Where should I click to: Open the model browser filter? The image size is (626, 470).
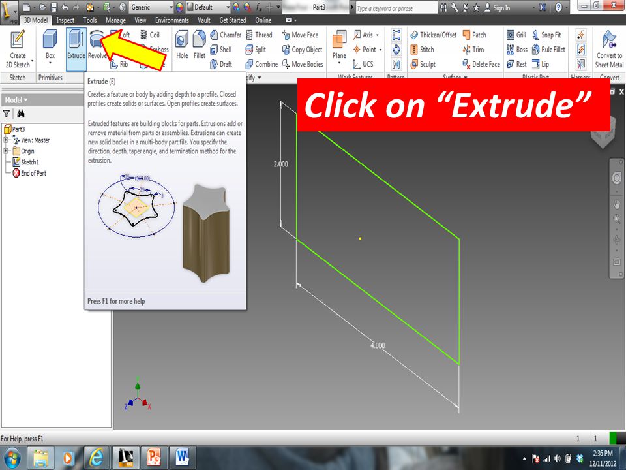tap(7, 114)
